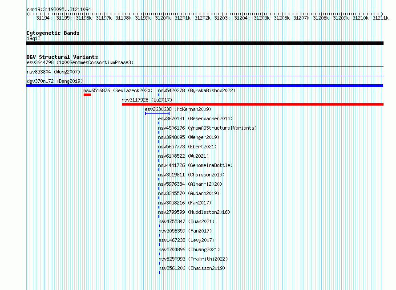Click the thin red line under esv3644798

coord(205,67)
